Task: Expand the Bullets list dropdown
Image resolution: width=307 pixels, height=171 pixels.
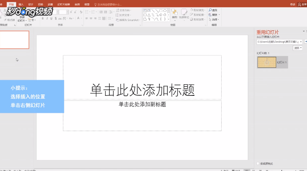Action: point(89,12)
